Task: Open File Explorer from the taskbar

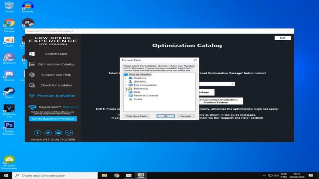Action: (x=104, y=176)
